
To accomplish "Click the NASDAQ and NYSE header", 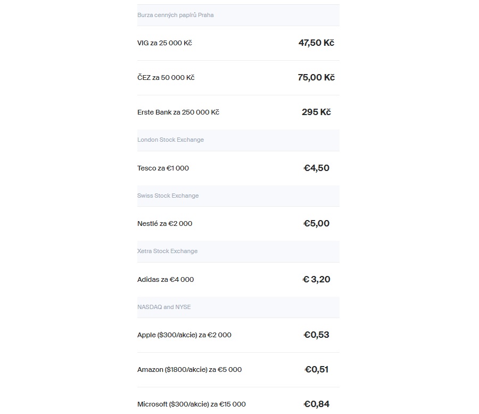I will [x=238, y=307].
